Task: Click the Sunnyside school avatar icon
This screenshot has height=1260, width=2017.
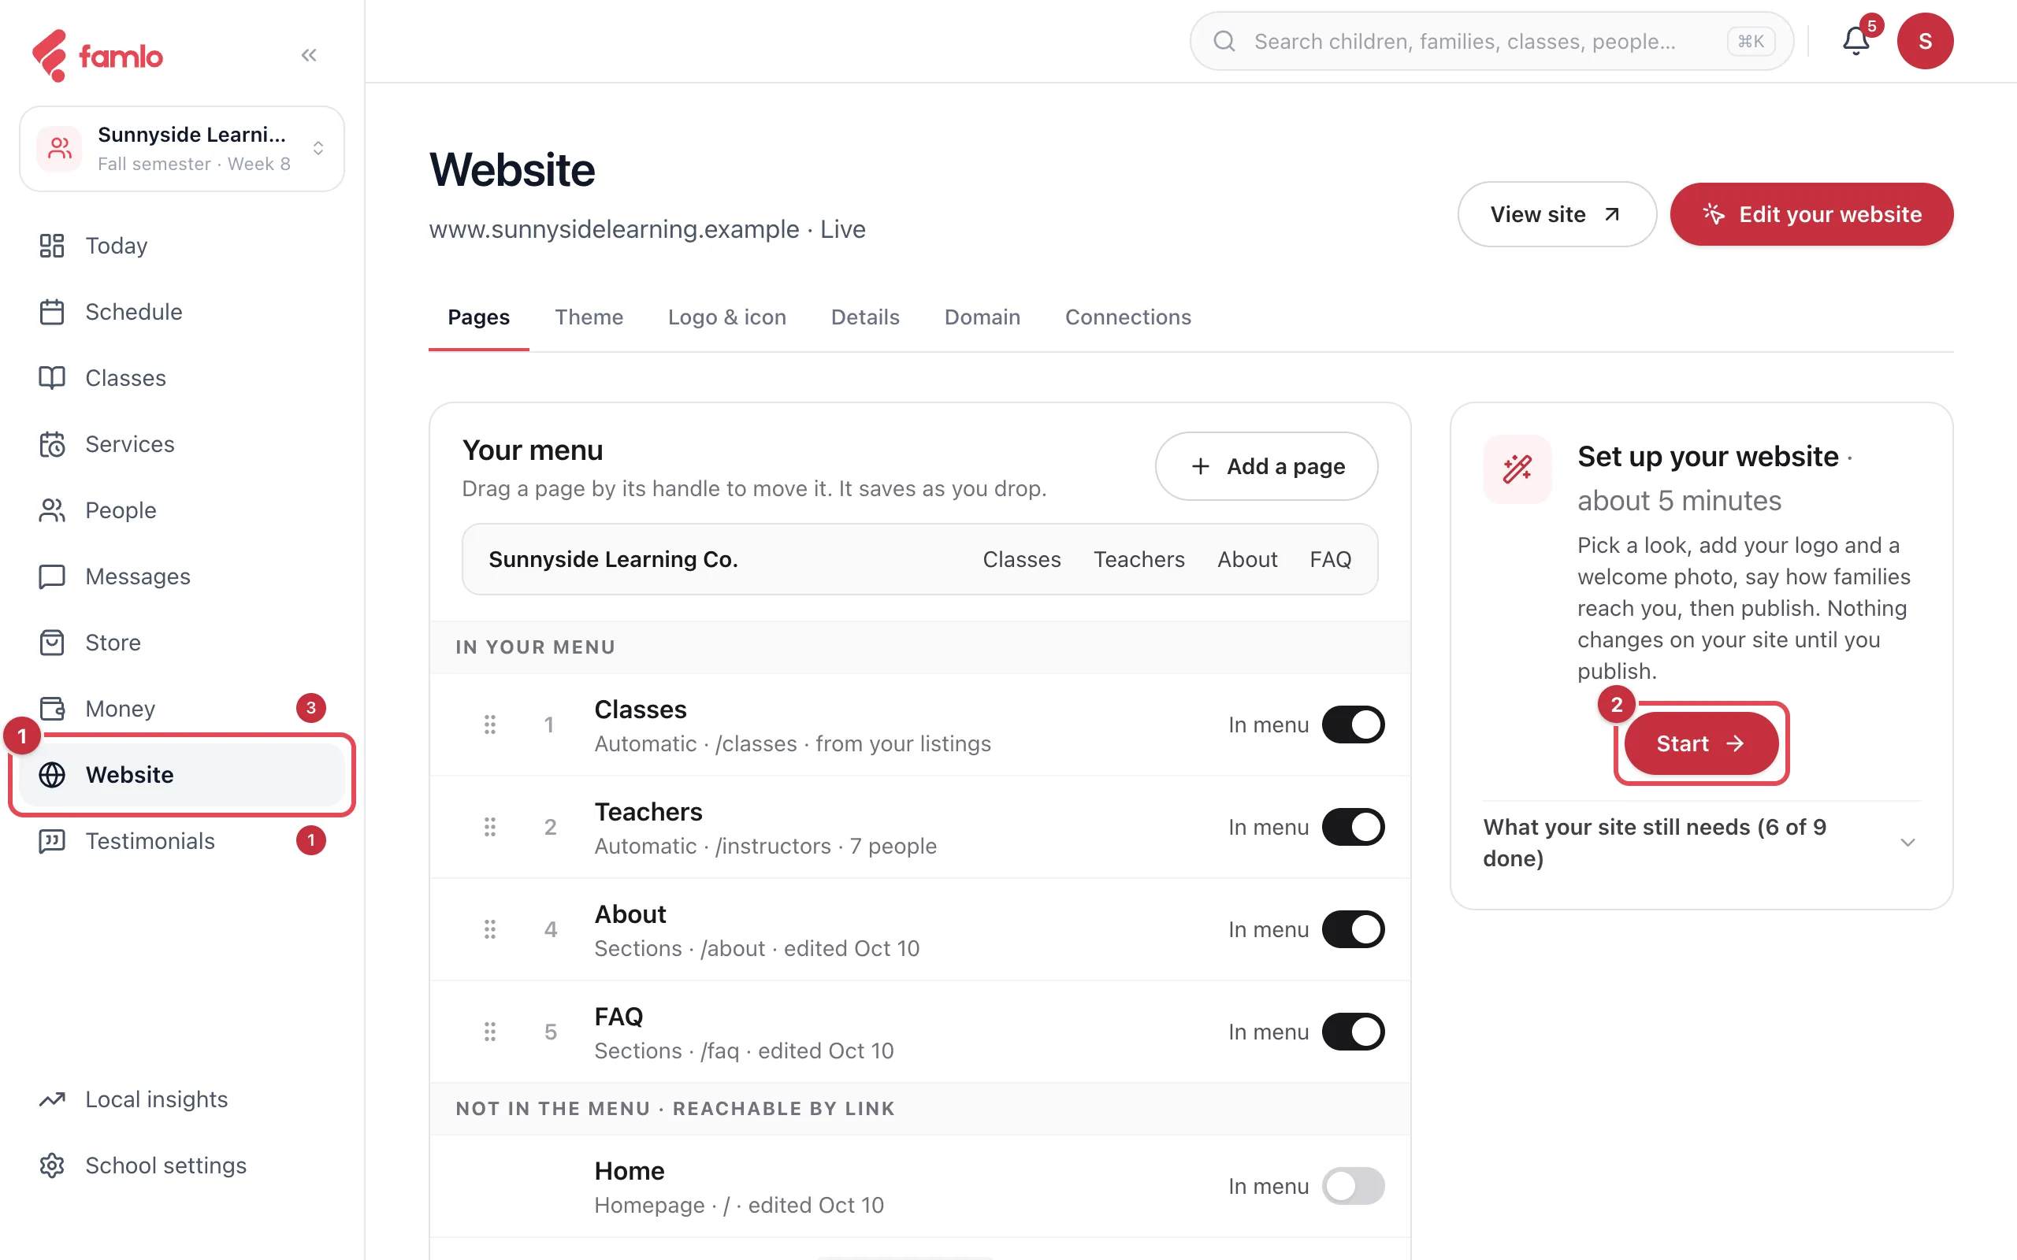Action: click(x=59, y=148)
